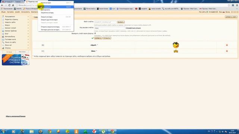The image size is (239, 134).
Task: Expand the Блог row arrow
Action: [28, 34]
